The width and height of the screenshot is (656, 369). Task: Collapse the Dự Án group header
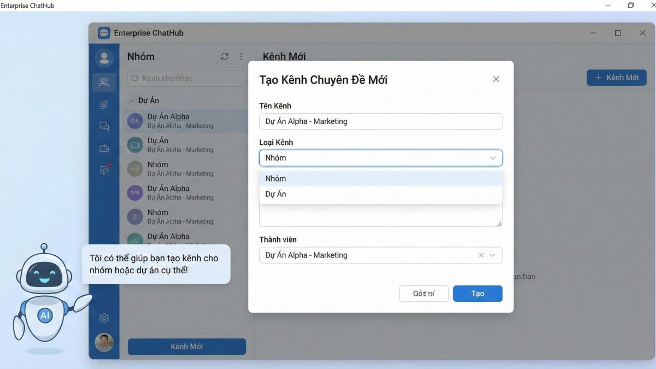pos(131,100)
